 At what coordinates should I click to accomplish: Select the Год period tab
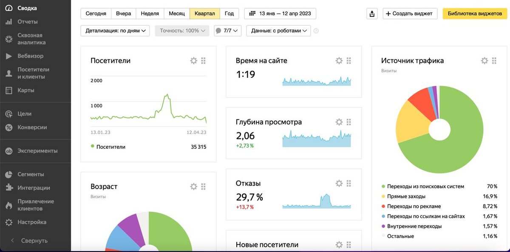coord(229,14)
